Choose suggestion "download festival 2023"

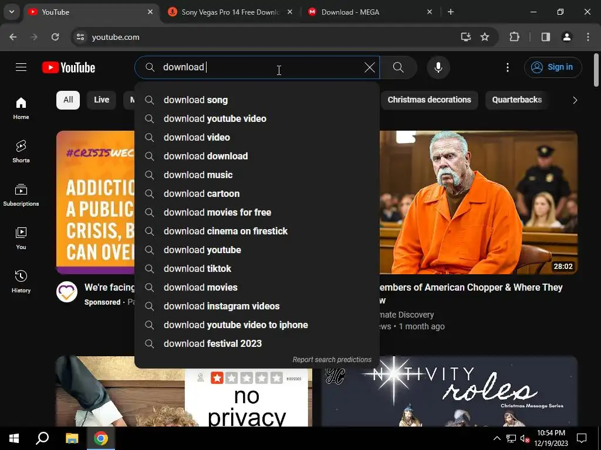(257, 343)
